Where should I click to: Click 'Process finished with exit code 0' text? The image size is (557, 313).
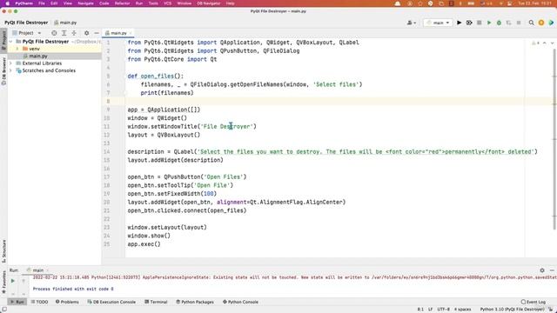pyautogui.click(x=73, y=289)
